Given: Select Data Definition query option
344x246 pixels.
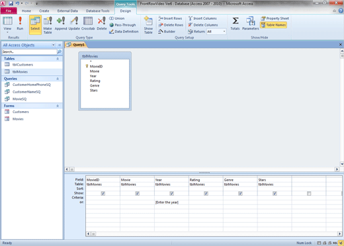Looking at the screenshot, I should 124,32.
